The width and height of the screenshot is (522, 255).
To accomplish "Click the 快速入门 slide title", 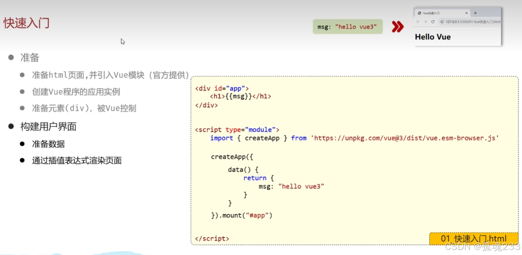I will point(26,23).
